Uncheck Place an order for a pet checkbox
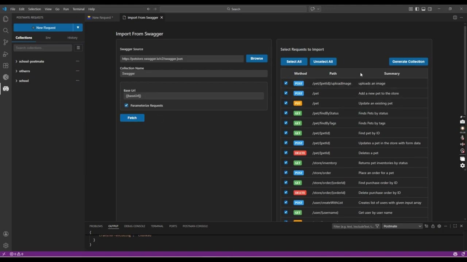The height and width of the screenshot is (262, 467). coord(286,172)
